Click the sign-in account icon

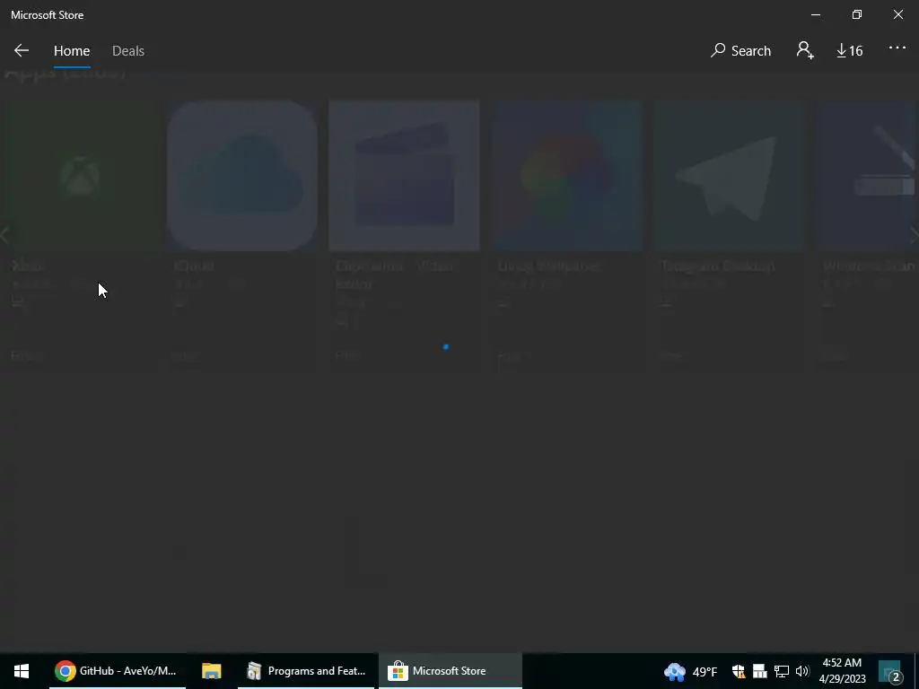805,50
